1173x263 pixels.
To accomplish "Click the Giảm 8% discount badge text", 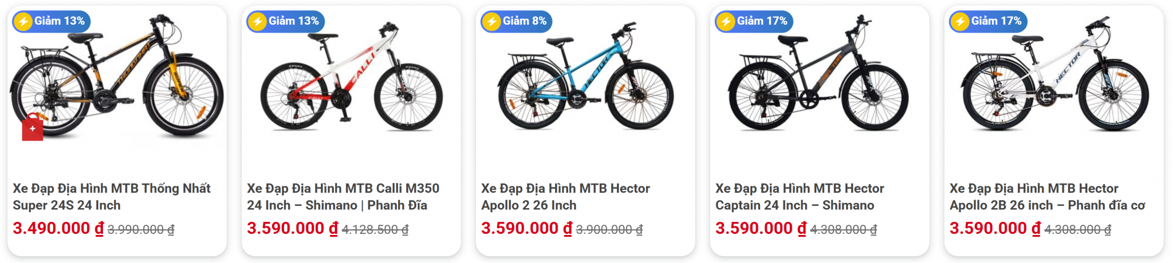I will click(x=525, y=21).
